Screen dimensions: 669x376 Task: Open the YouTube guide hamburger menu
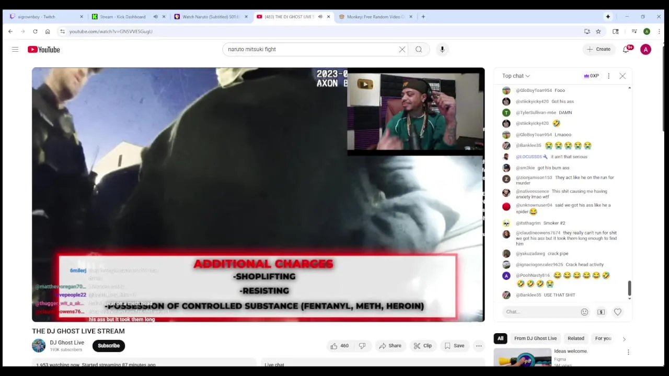[x=15, y=49]
